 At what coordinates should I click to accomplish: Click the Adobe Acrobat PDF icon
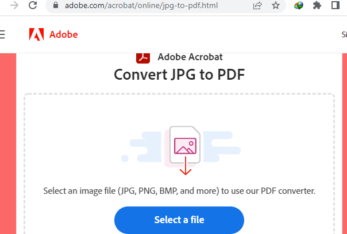click(143, 58)
